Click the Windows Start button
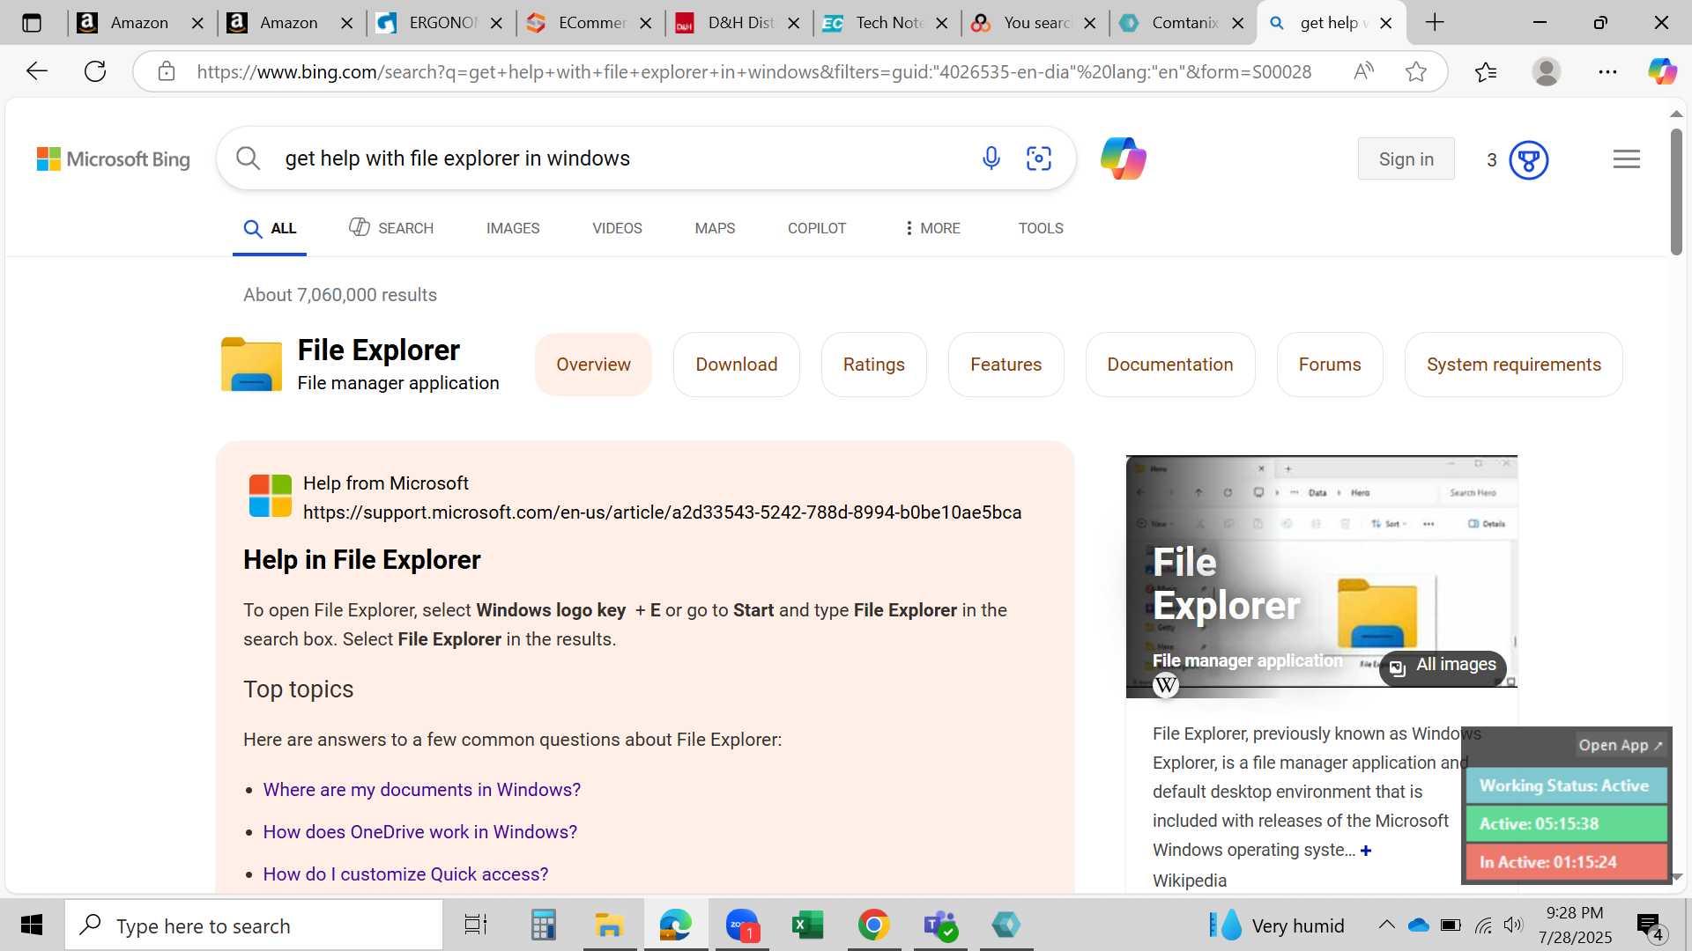The width and height of the screenshot is (1692, 951). pyautogui.click(x=32, y=925)
